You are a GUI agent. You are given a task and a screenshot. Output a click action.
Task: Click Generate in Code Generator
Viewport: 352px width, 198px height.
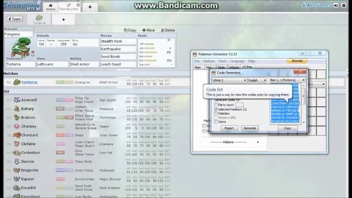[250, 128]
